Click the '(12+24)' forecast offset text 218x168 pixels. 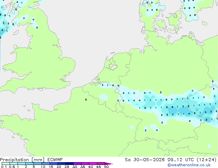pyautogui.click(x=206, y=160)
